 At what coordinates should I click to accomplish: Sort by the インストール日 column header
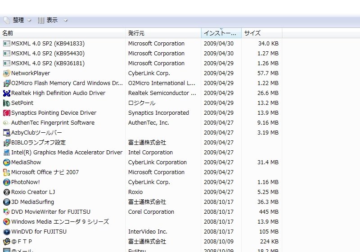point(220,33)
